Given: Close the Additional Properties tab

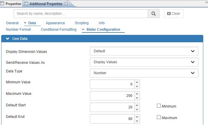Looking at the screenshot, I should [66, 4].
